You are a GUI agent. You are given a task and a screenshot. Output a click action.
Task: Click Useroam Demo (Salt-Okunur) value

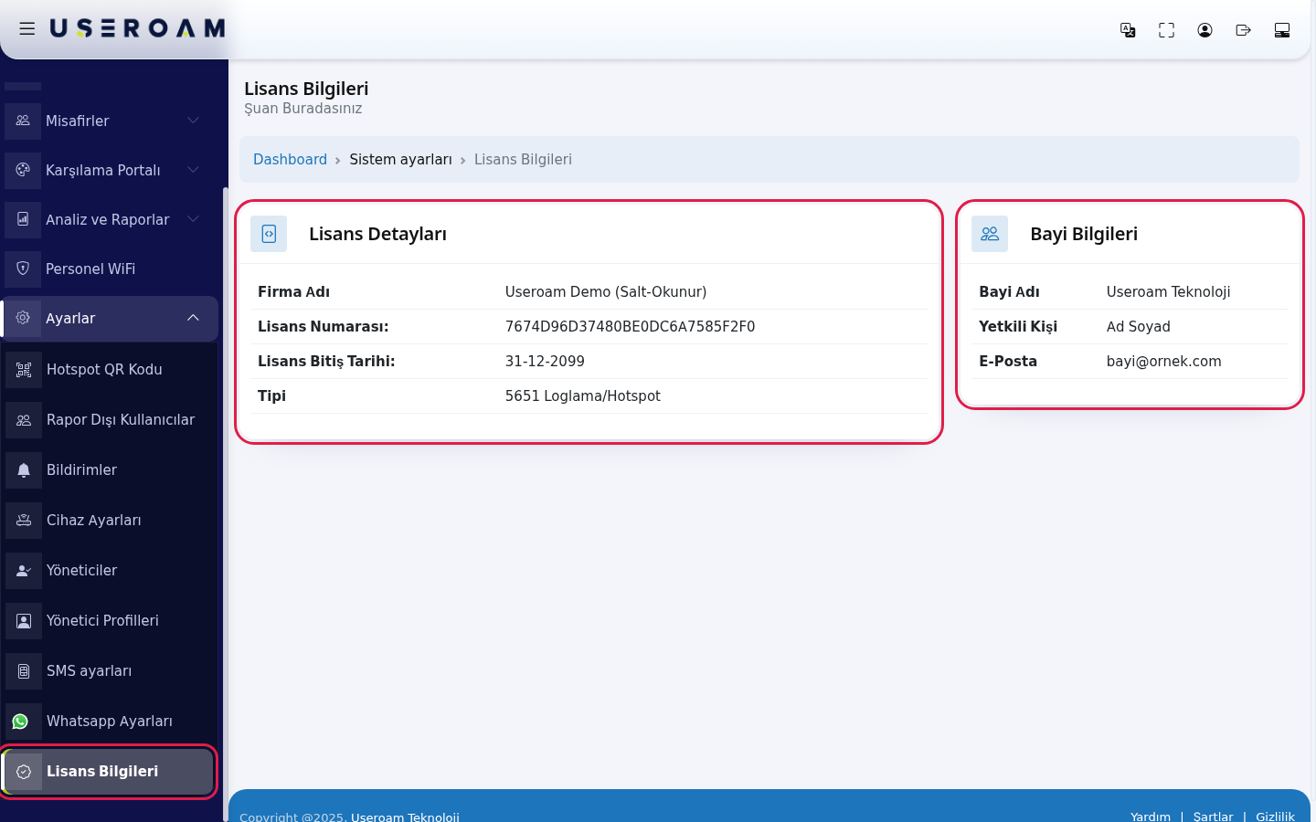[x=606, y=292]
